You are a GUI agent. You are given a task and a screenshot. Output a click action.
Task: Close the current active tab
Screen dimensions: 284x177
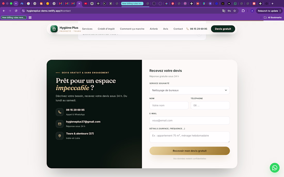pos(79,3)
